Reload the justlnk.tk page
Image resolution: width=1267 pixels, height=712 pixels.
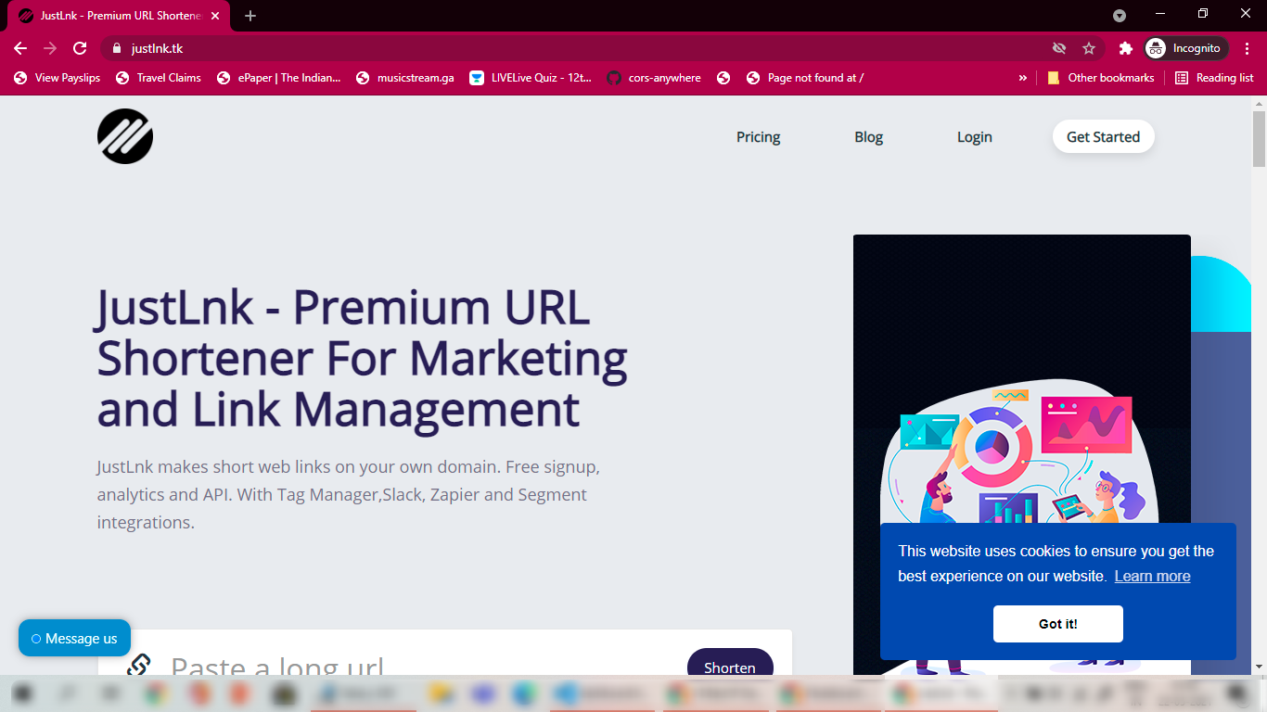(80, 48)
